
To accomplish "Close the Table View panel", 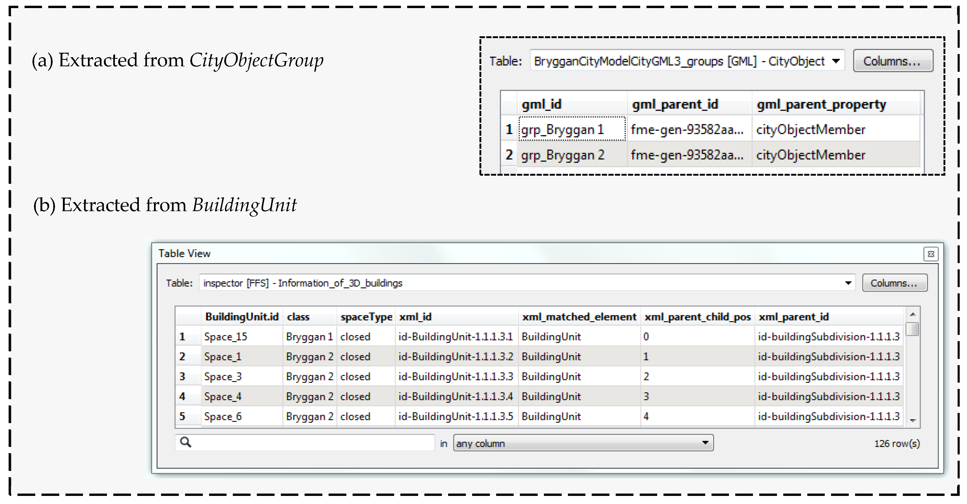I will pyautogui.click(x=930, y=254).
